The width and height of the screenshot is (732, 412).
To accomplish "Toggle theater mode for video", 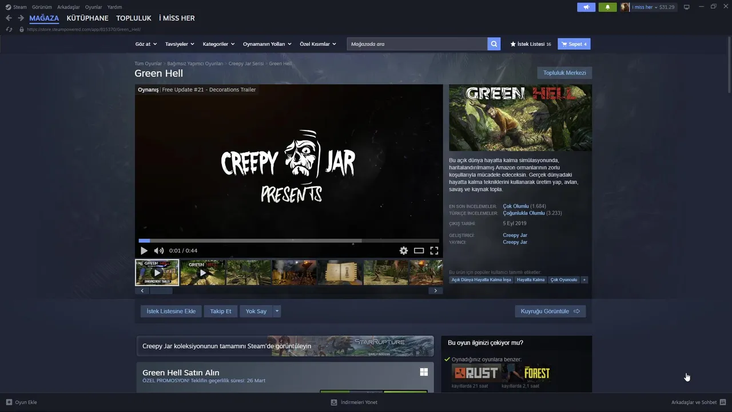I will click(x=419, y=251).
